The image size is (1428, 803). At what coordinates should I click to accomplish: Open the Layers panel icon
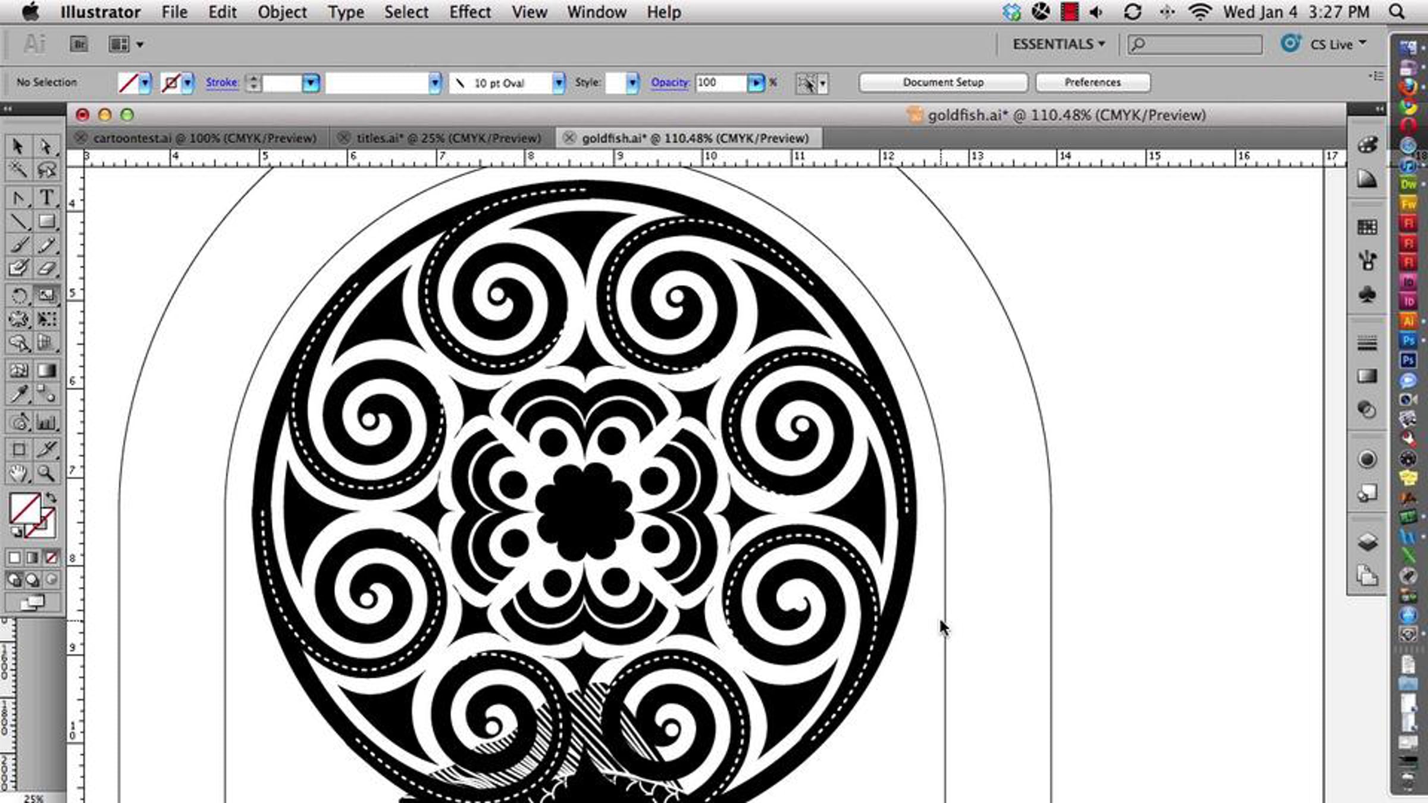click(1367, 542)
